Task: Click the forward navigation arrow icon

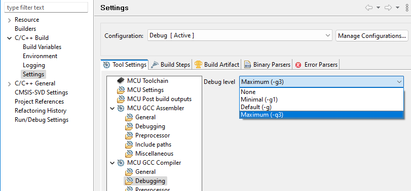Action: (388, 8)
